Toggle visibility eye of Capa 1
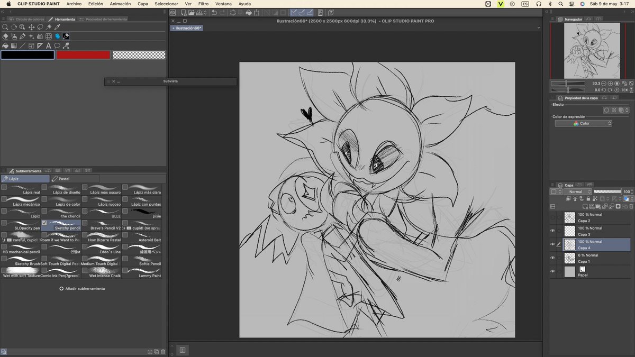 point(553,258)
